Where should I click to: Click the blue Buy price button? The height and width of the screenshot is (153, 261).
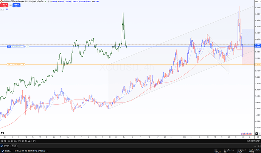[x=17, y=5]
